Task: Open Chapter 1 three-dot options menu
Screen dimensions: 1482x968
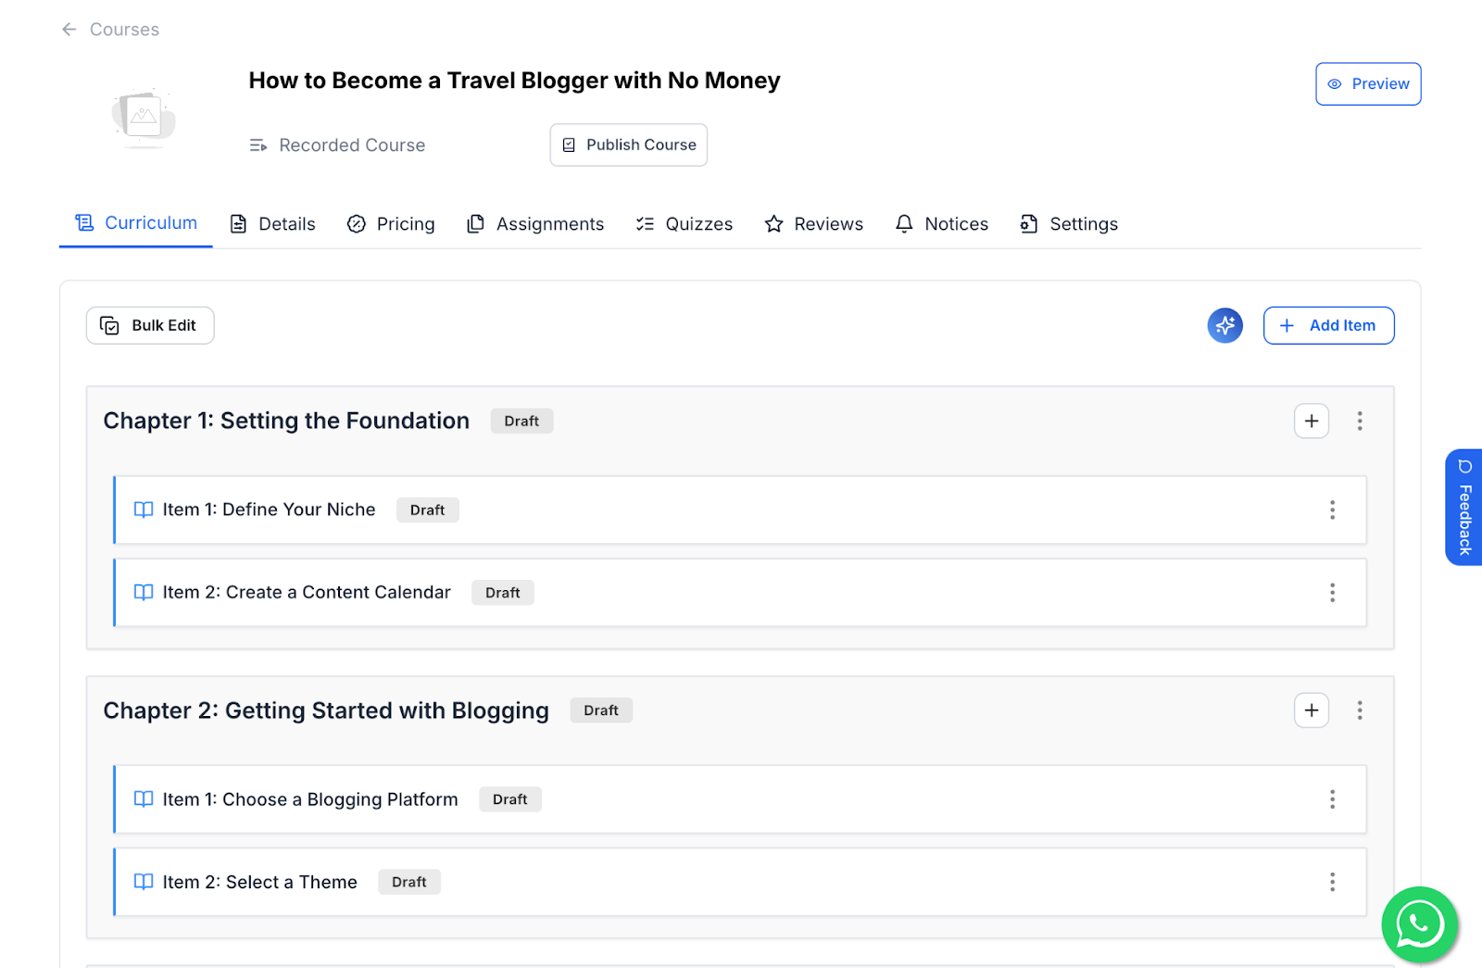Action: 1359,421
